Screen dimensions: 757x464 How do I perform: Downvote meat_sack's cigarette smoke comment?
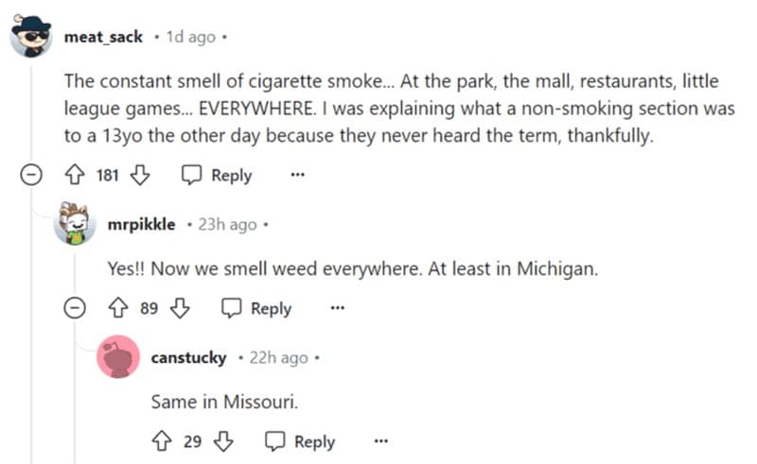tap(139, 175)
